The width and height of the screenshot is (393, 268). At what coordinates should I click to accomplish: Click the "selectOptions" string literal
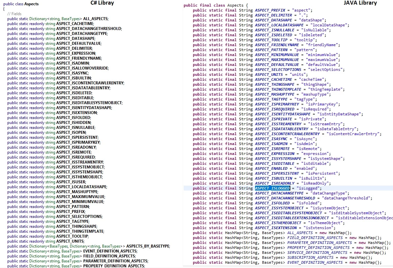325,70
